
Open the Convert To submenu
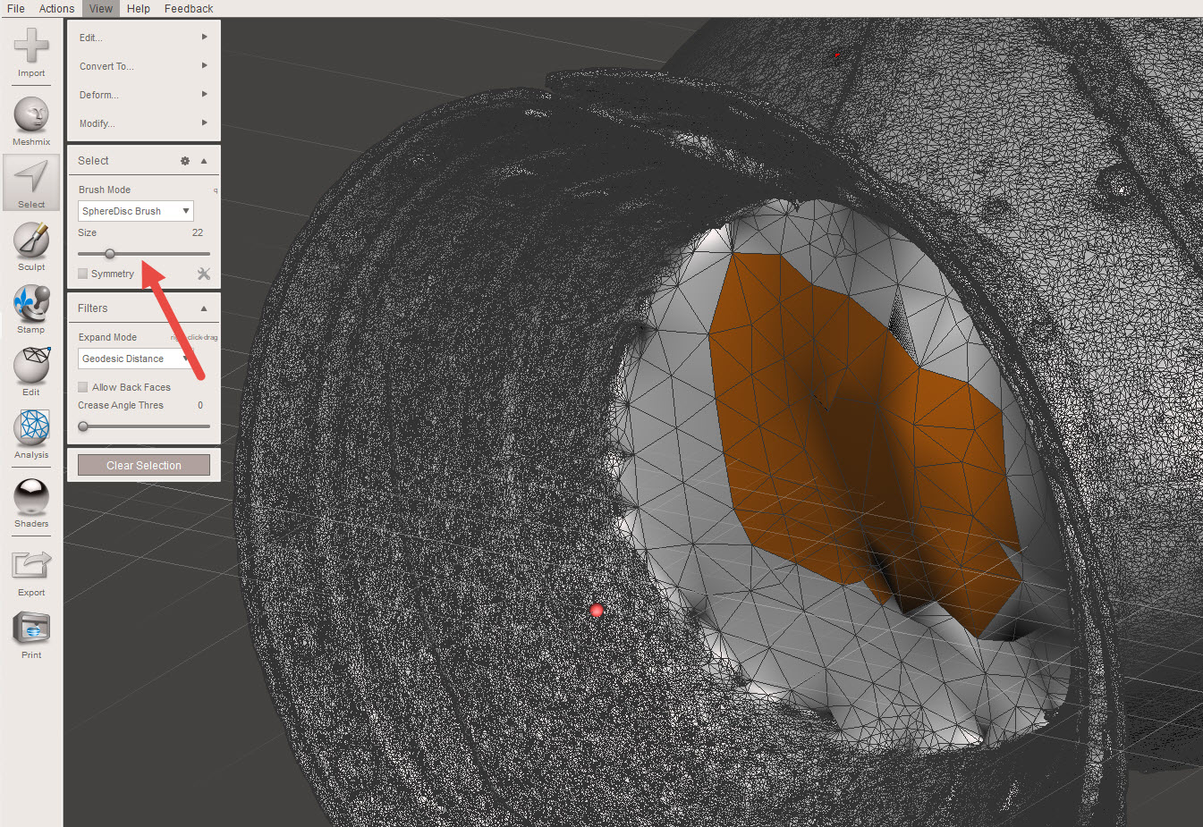(143, 66)
